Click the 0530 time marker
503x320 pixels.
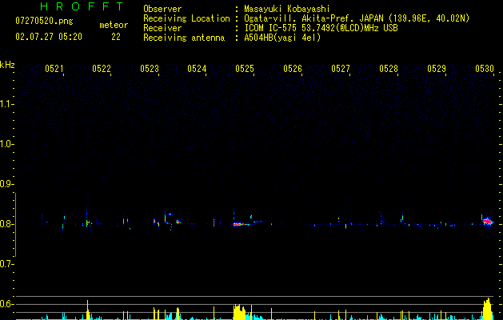485,69
